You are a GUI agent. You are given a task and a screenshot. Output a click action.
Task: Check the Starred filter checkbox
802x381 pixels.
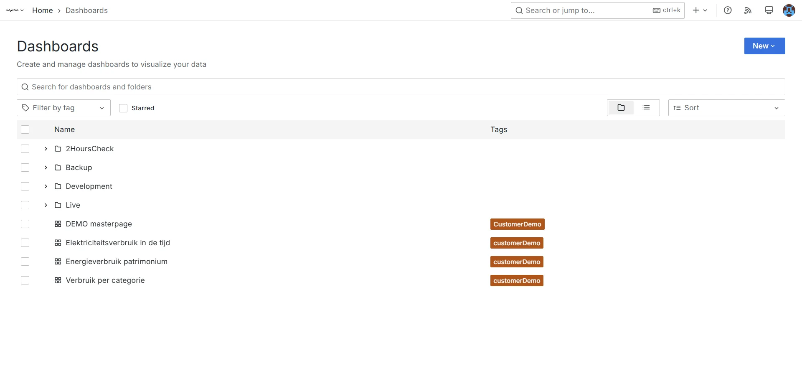123,108
